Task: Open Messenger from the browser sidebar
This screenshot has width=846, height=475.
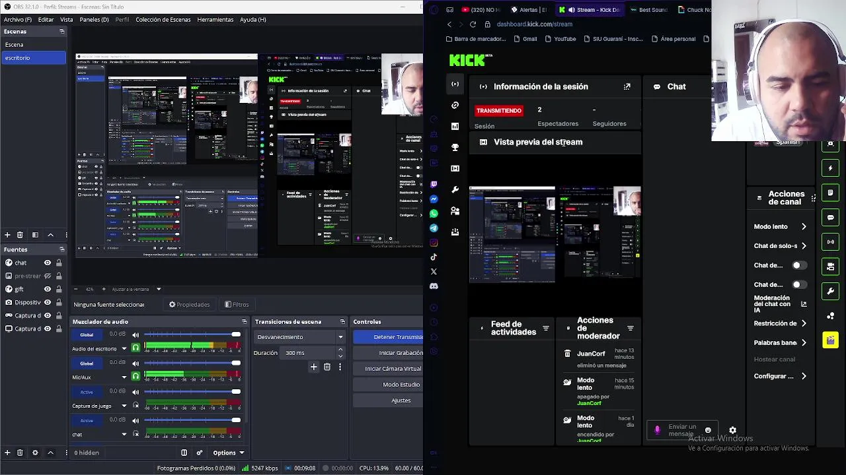Action: (434, 199)
